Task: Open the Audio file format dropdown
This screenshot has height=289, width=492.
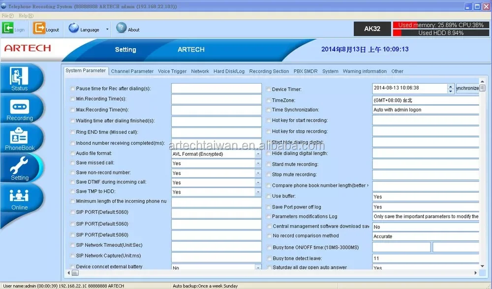Action: pyautogui.click(x=258, y=153)
